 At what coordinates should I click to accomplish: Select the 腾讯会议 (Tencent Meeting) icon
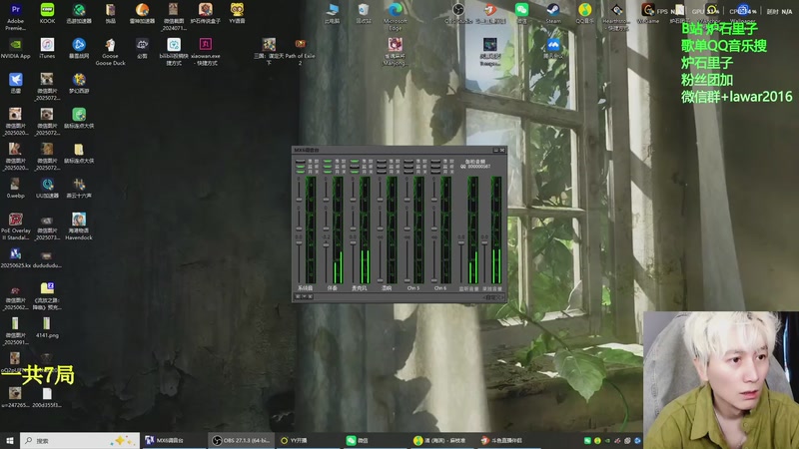553,45
